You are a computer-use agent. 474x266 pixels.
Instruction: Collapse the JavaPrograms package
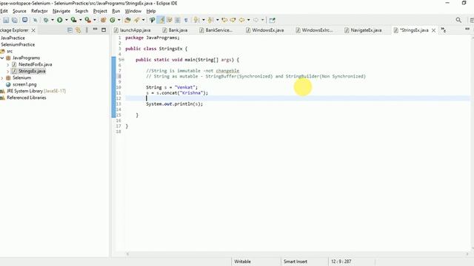[2, 58]
